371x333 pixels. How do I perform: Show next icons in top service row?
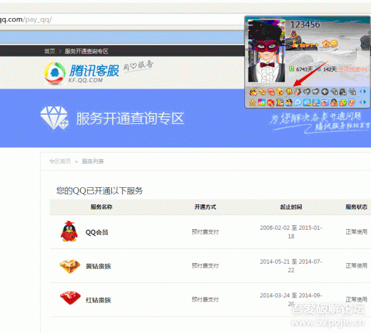pyautogui.click(x=365, y=91)
